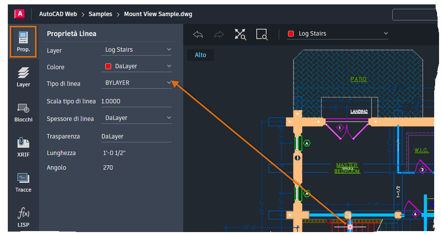441x235 pixels.
Task: Go to Samples breadcrumb folder
Action: 100,14
